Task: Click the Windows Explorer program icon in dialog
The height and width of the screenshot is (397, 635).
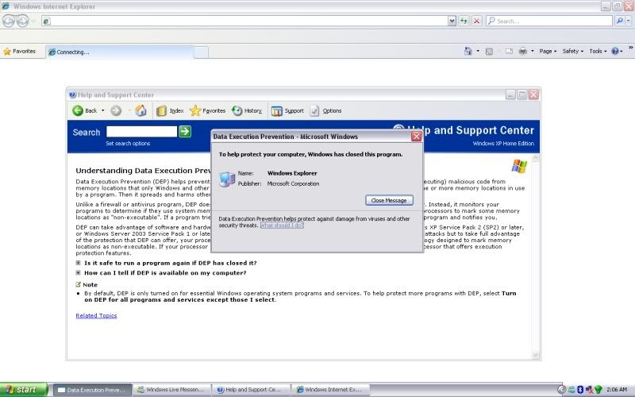Action: tap(227, 179)
